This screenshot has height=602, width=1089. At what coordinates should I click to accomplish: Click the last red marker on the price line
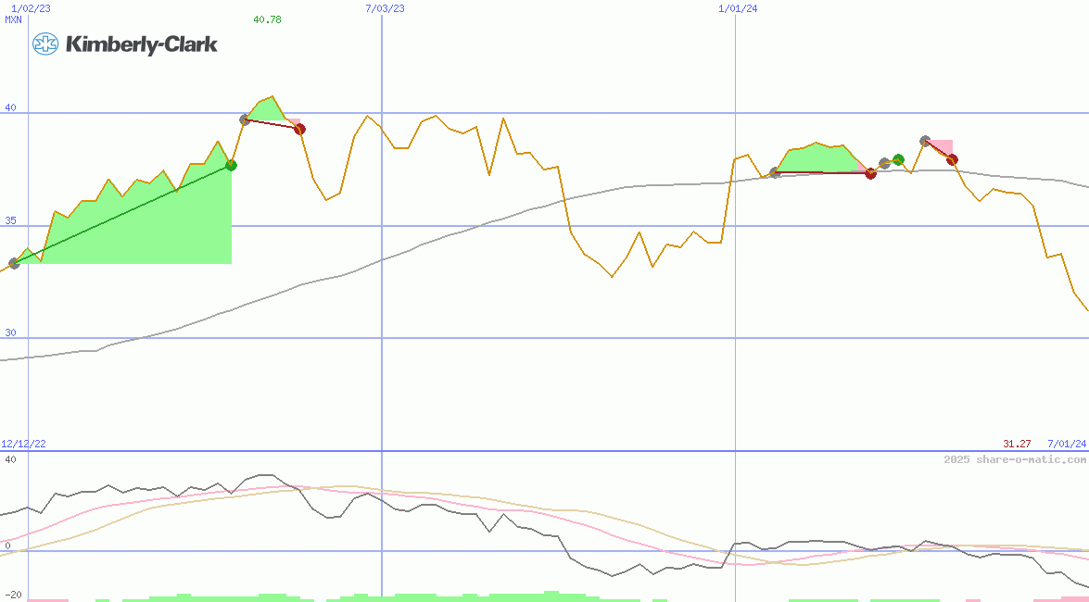tap(952, 159)
